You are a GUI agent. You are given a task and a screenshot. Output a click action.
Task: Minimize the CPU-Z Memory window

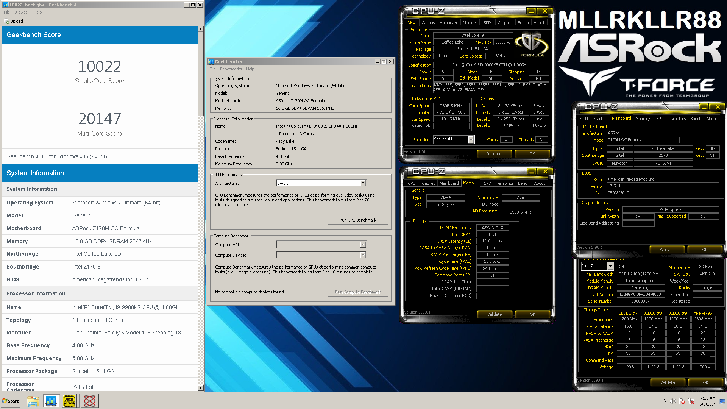[x=532, y=172]
